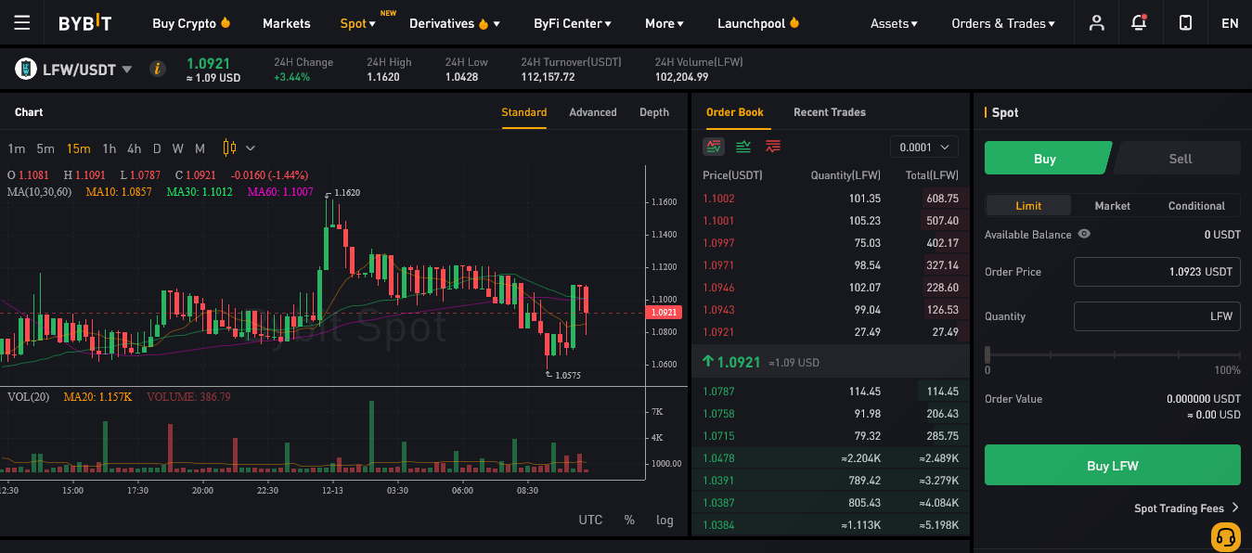Viewport: 1252px width, 553px height.
Task: Change language via EN button
Action: tap(1230, 23)
